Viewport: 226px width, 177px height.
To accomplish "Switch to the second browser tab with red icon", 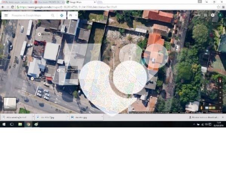I will click(x=49, y=2).
